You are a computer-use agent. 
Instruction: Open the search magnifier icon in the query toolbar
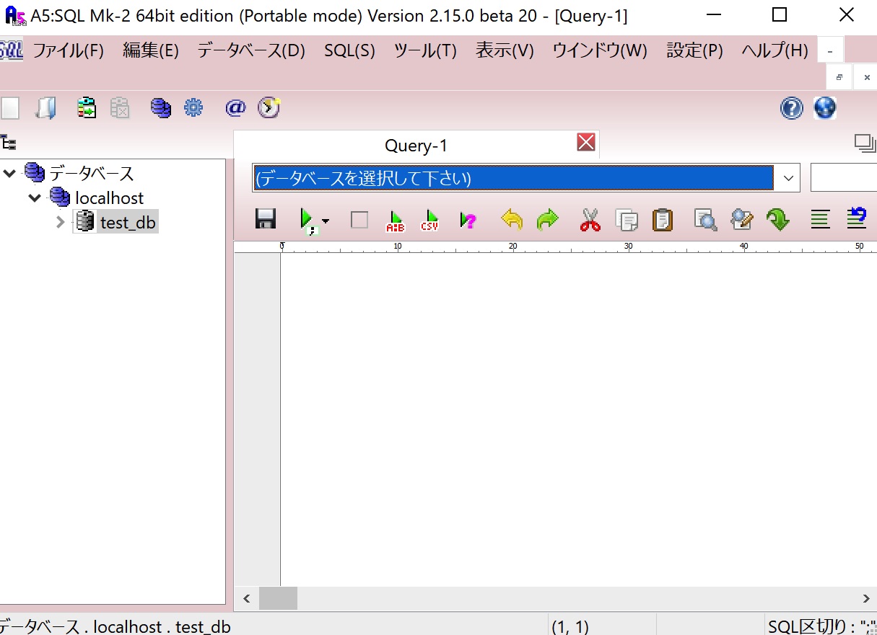(705, 220)
